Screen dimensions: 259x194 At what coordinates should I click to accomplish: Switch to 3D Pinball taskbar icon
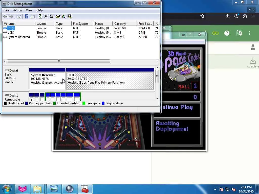(x=69, y=189)
